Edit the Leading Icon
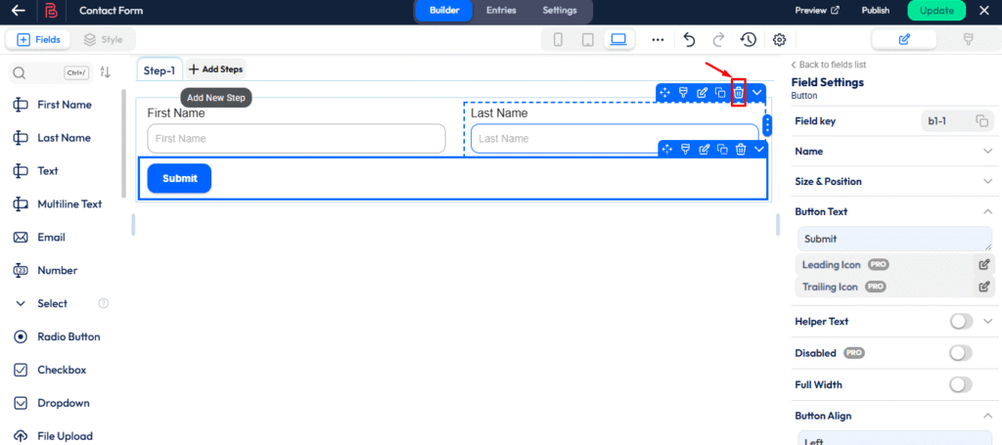 pos(984,264)
